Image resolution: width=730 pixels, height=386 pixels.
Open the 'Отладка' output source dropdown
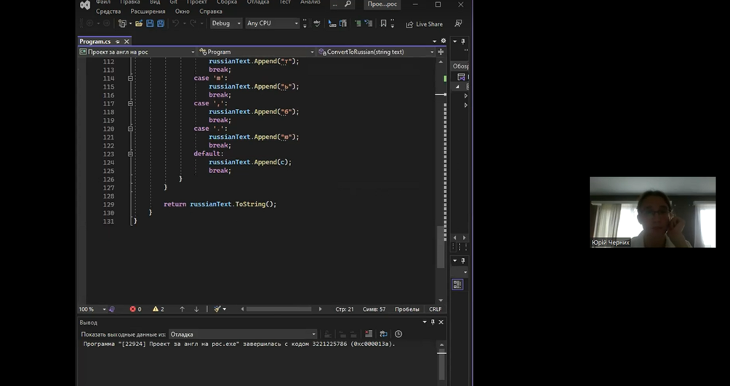pyautogui.click(x=243, y=334)
